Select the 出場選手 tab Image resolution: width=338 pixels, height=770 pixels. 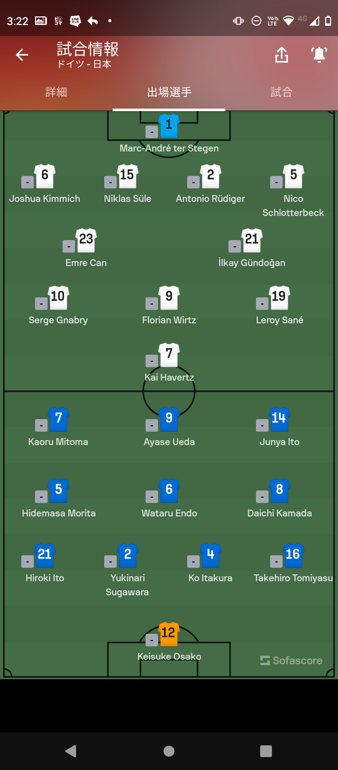coord(169,92)
